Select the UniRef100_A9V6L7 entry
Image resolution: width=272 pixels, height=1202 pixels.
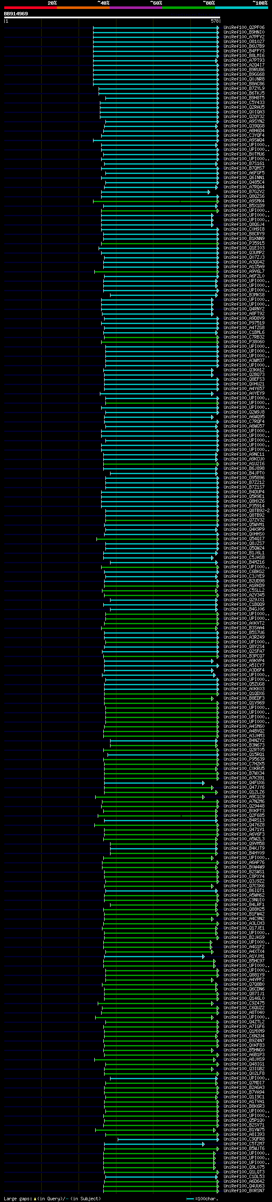coord(244,272)
